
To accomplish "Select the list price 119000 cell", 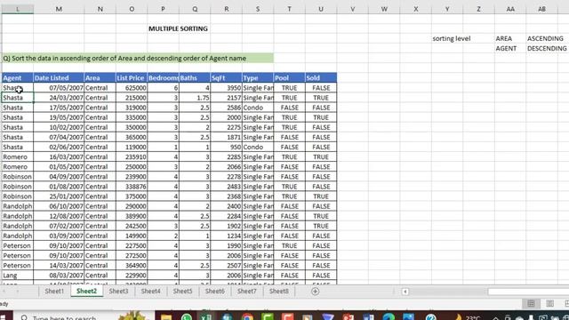I will coord(132,147).
